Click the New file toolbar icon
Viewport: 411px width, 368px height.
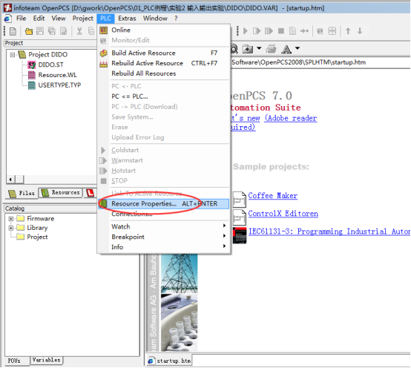point(13,31)
